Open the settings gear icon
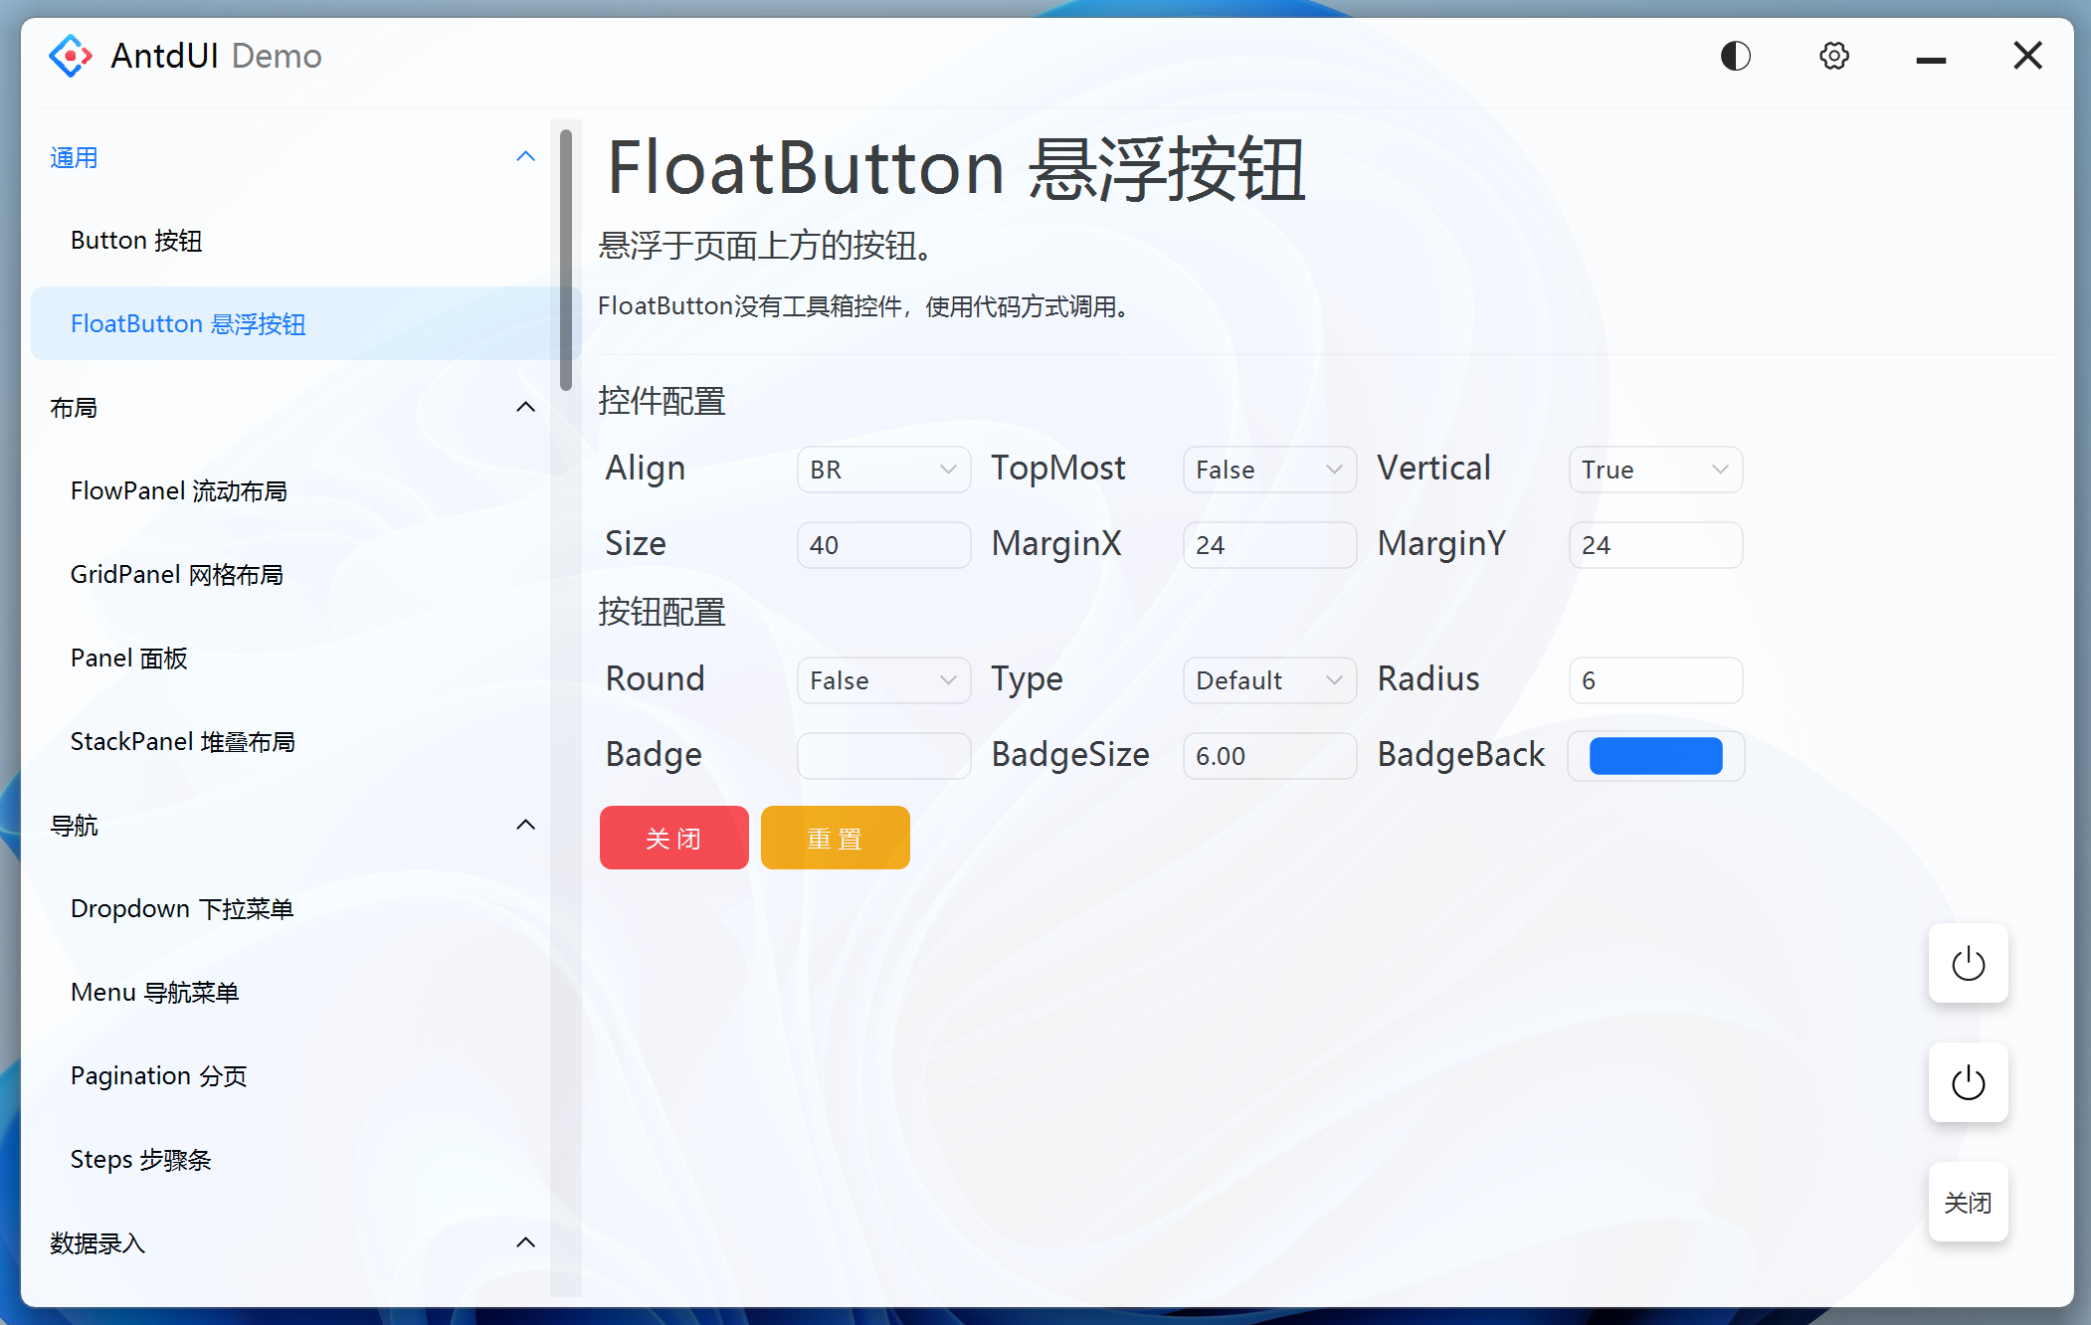The height and width of the screenshot is (1325, 2091). click(x=1833, y=56)
